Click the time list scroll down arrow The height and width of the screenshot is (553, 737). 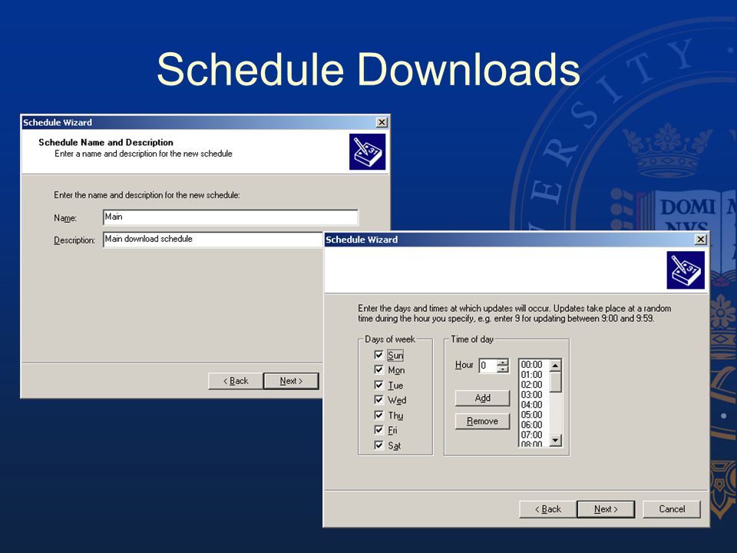coord(556,441)
